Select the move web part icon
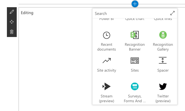 tap(12, 22)
